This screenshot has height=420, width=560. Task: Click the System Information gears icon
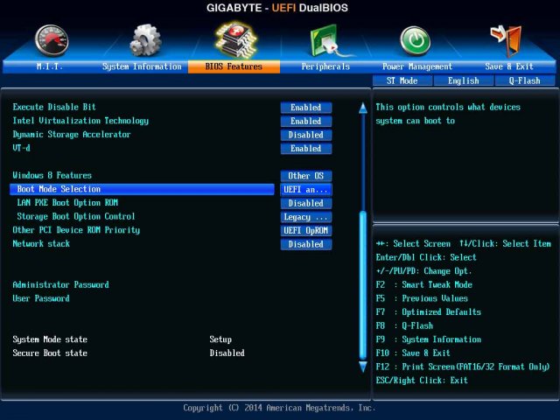pos(144,39)
